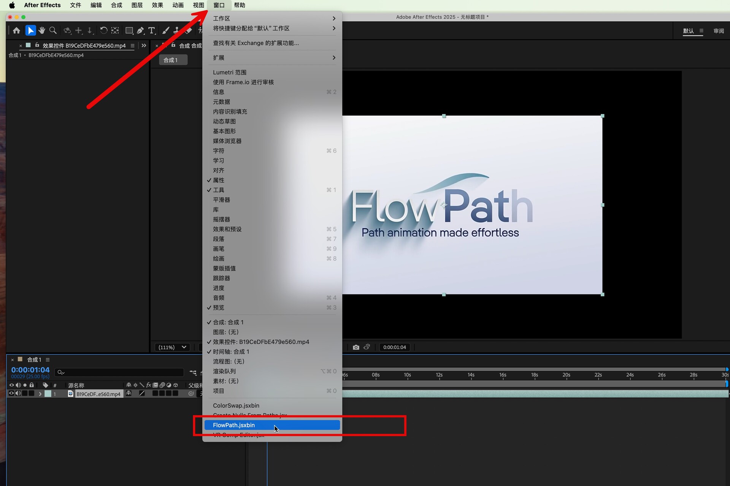This screenshot has height=486, width=730.
Task: Toggle audio speaker for B19CeDF layer
Action: (18, 394)
